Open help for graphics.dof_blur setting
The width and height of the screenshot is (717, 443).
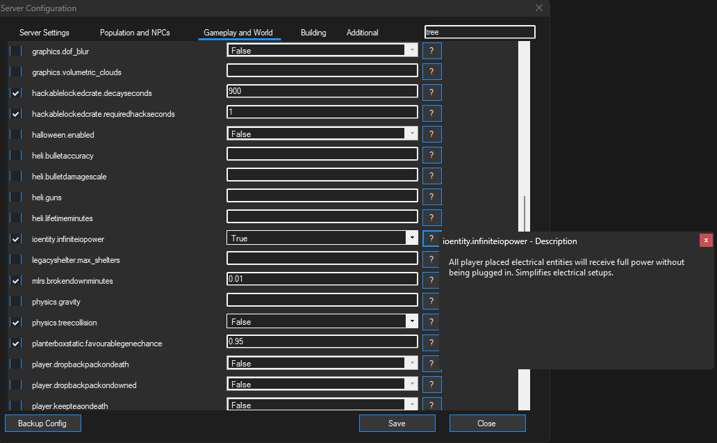tap(431, 50)
